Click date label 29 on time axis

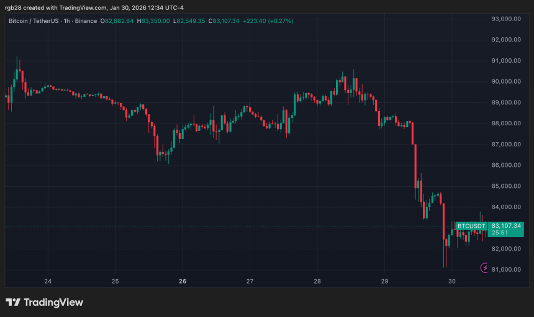pos(384,281)
